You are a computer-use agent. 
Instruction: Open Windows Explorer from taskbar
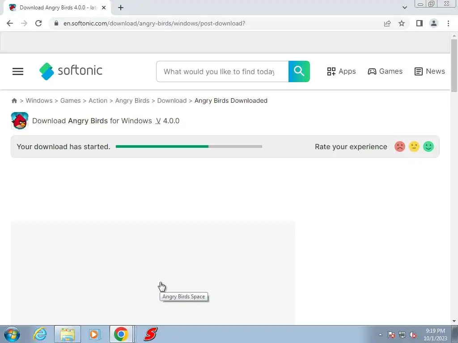68,334
